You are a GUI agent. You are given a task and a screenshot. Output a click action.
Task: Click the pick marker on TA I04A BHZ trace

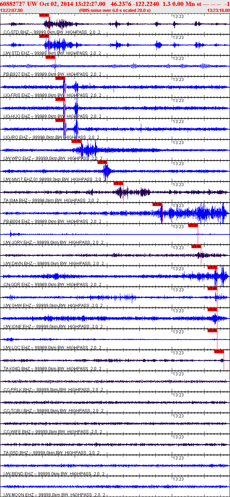119,183
